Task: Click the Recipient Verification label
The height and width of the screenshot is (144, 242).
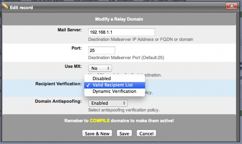Action: tap(59, 84)
